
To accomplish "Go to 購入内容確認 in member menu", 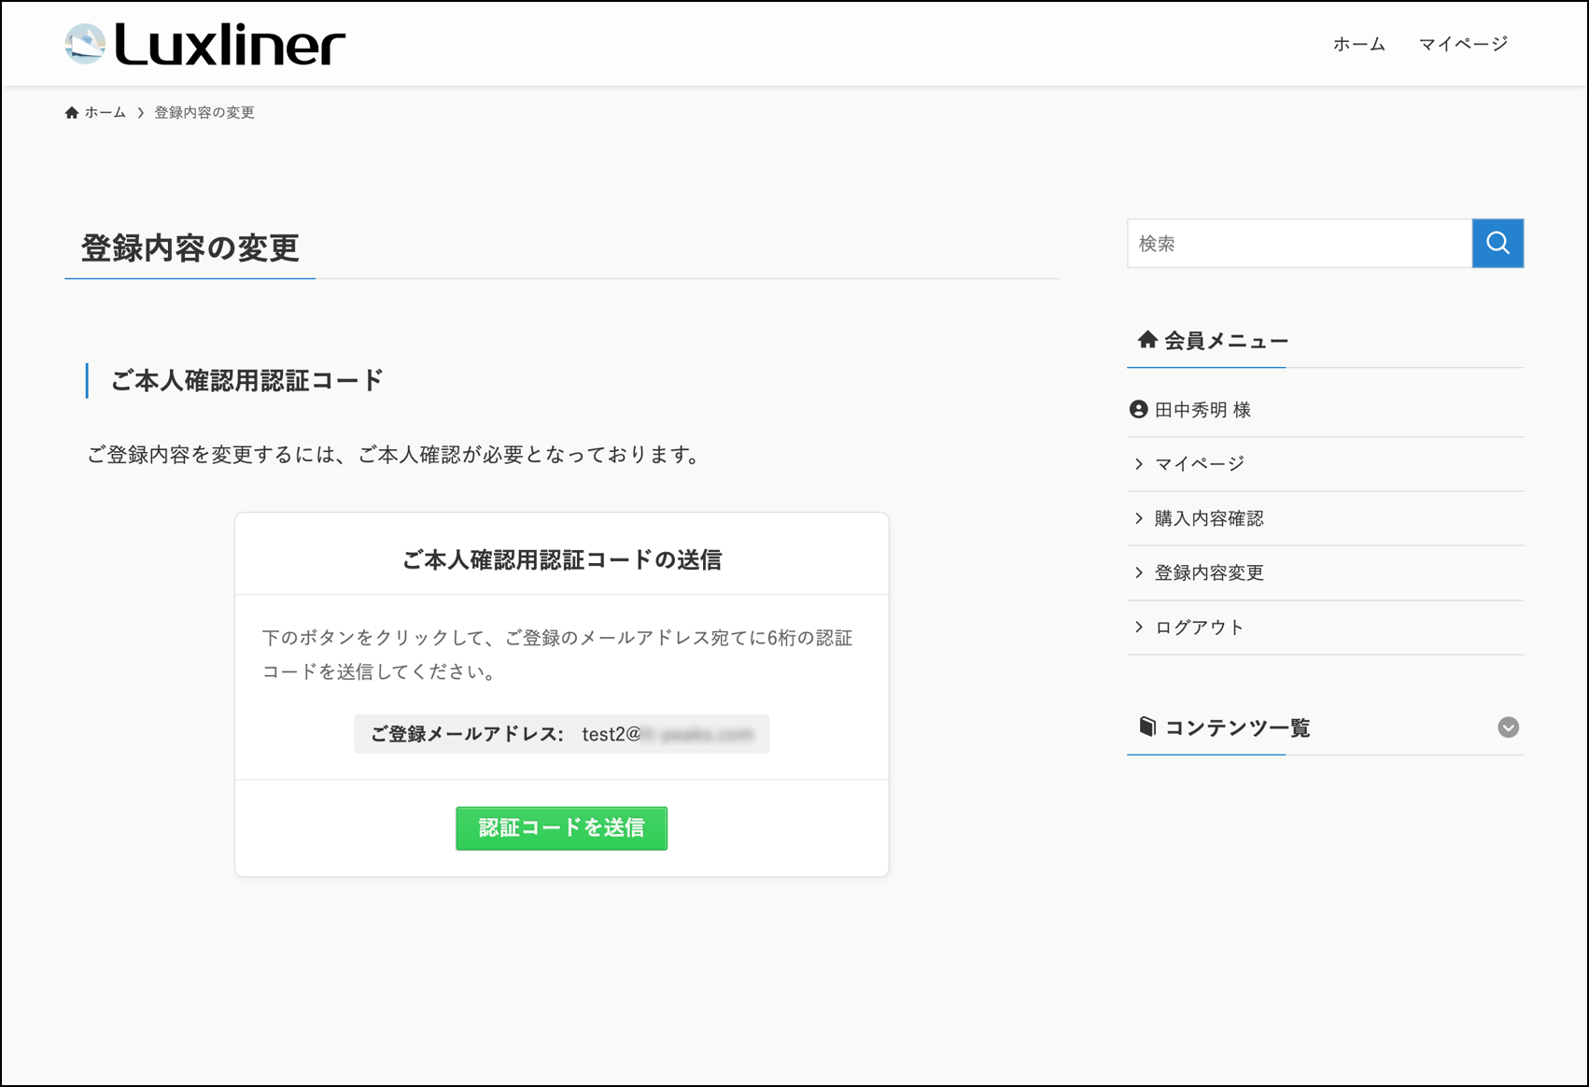I will pyautogui.click(x=1209, y=519).
